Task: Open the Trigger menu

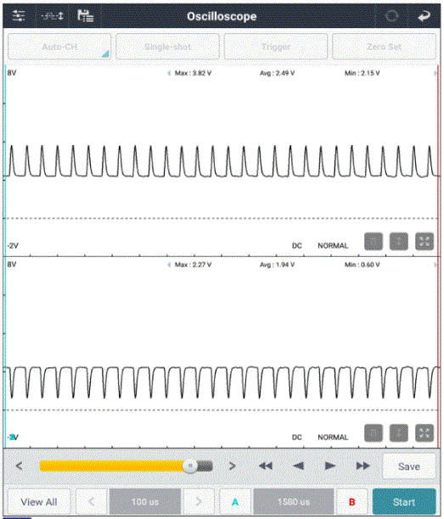Action: point(276,47)
